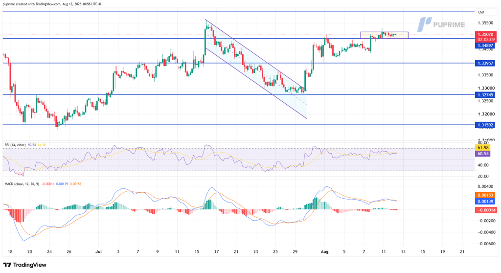Click the 1.32500 price axis value
Screen dimensions: 501x273
(x=486, y=101)
